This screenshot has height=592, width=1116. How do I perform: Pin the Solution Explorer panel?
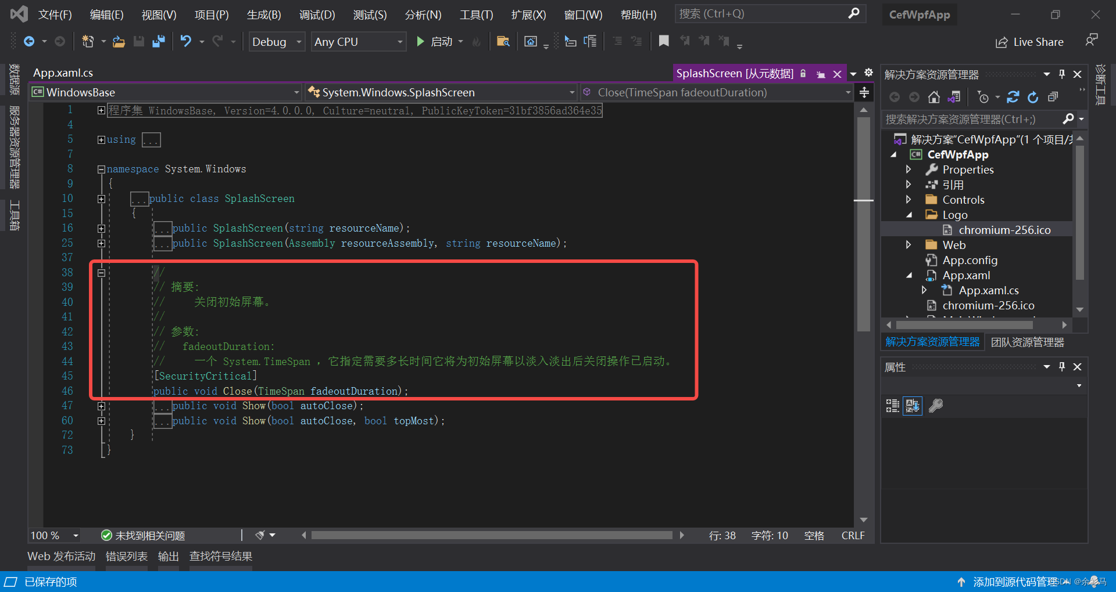click(x=1062, y=74)
